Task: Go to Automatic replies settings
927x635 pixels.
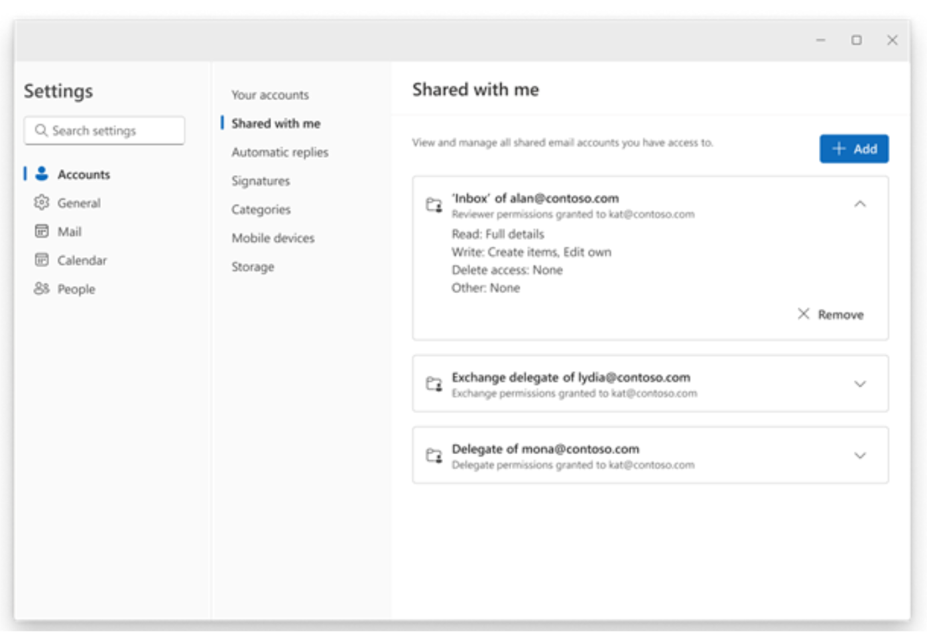Action: tap(280, 152)
